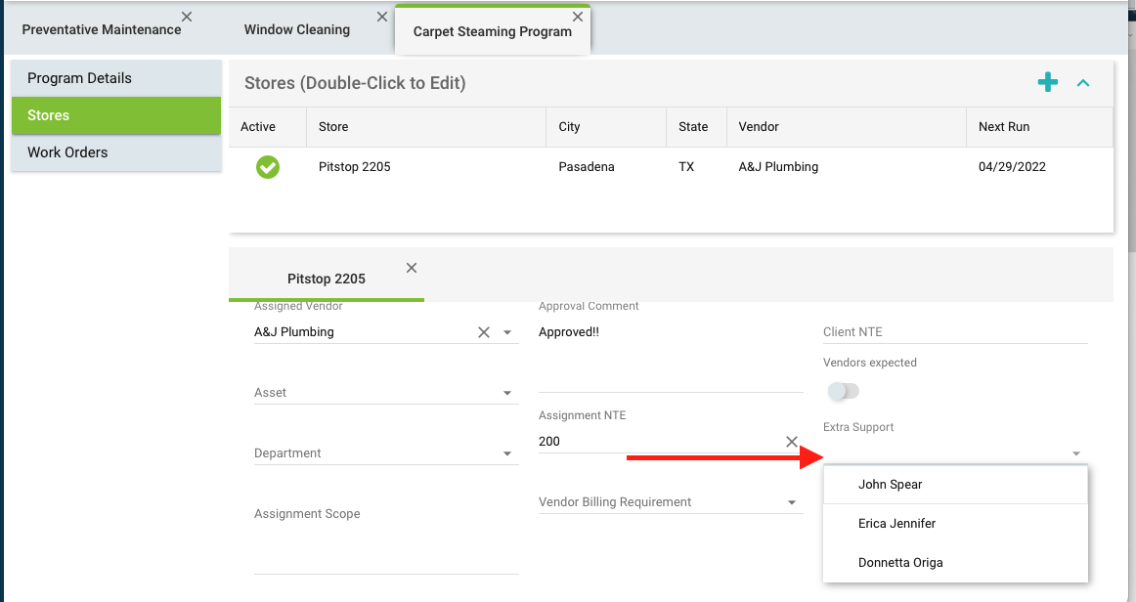Click the green plus add store icon
Screen dimensions: 1136x602
tap(1047, 83)
